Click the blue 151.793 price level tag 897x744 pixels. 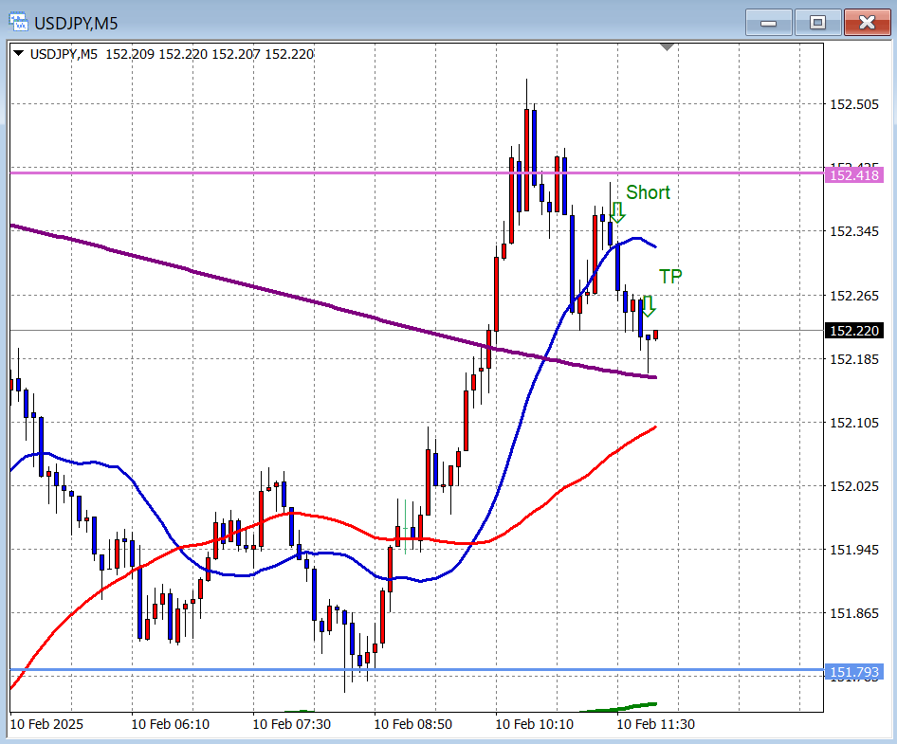(x=854, y=673)
